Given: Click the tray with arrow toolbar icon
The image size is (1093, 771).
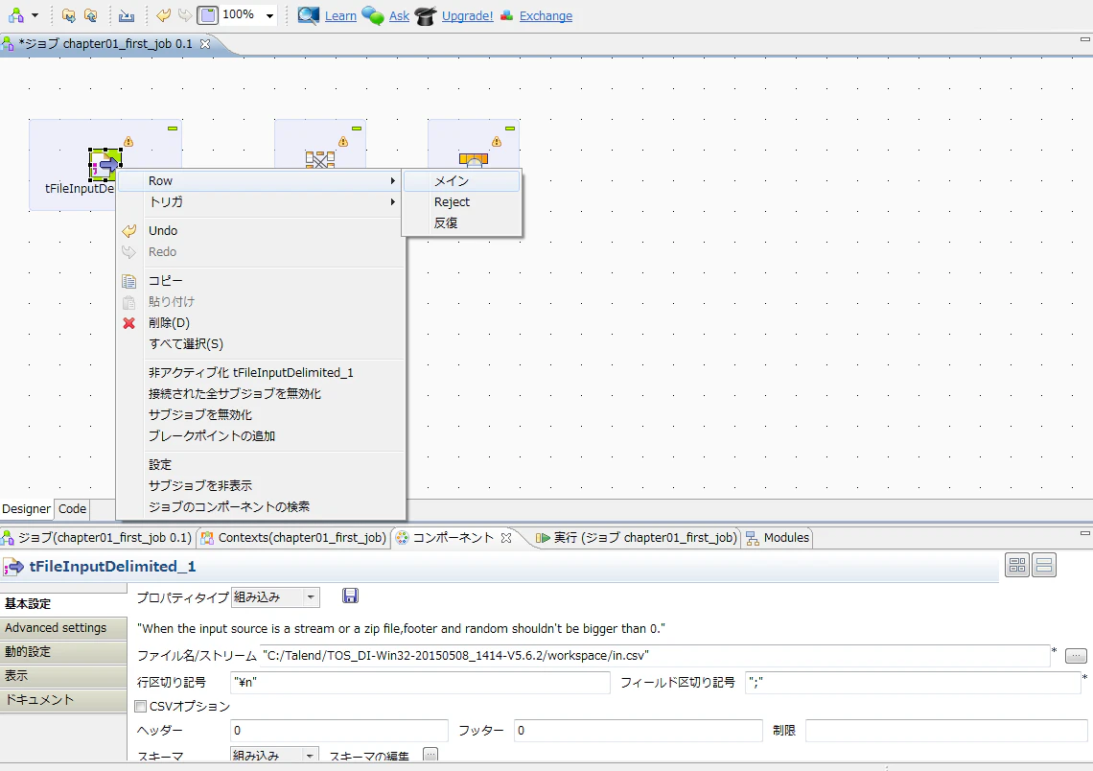Looking at the screenshot, I should (x=127, y=15).
